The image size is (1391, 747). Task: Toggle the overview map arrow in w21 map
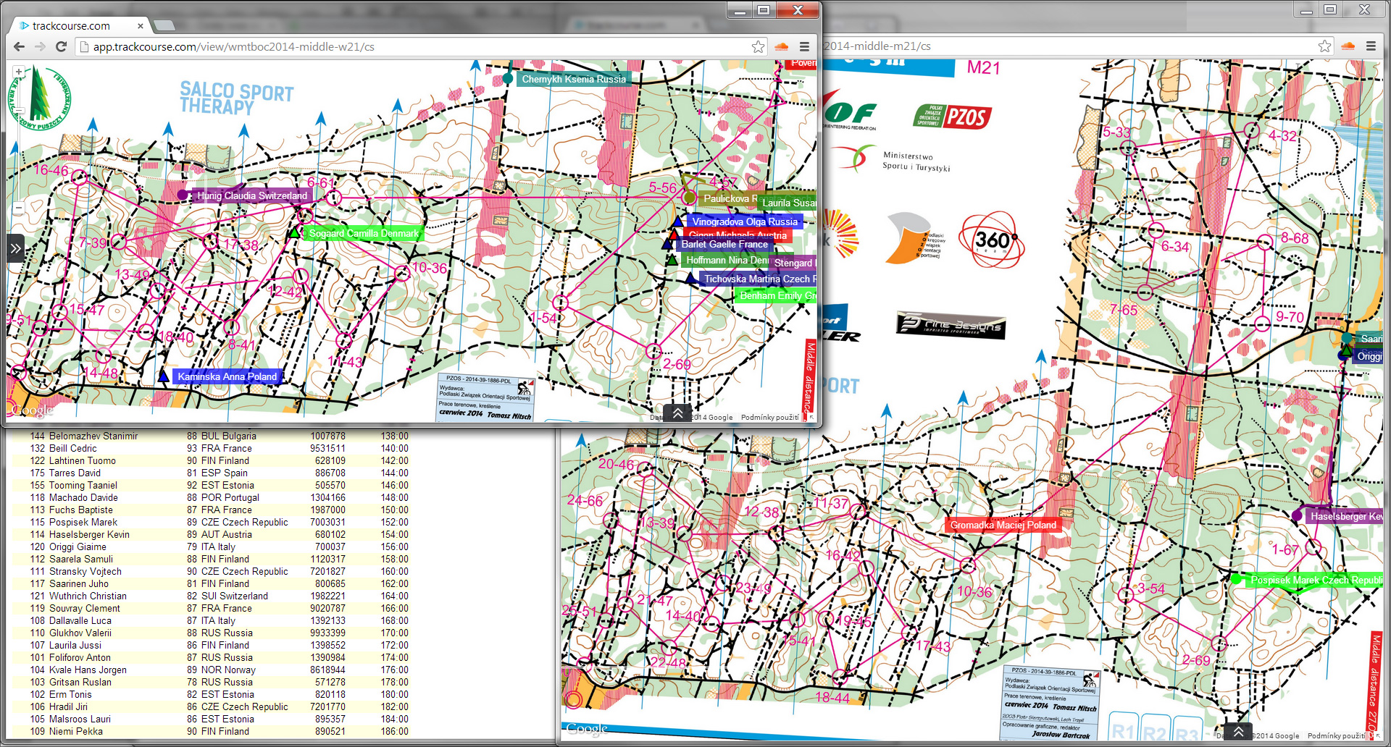(x=811, y=418)
